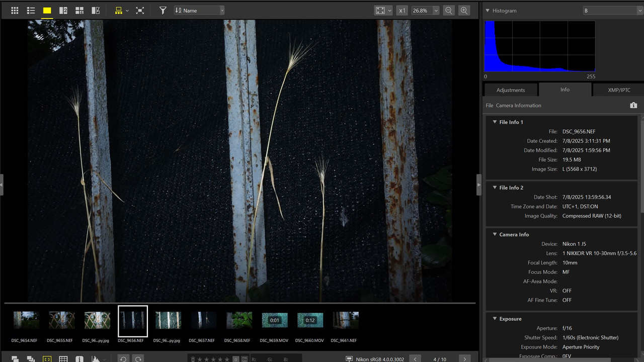Click the File Camera Information label

pyautogui.click(x=514, y=105)
